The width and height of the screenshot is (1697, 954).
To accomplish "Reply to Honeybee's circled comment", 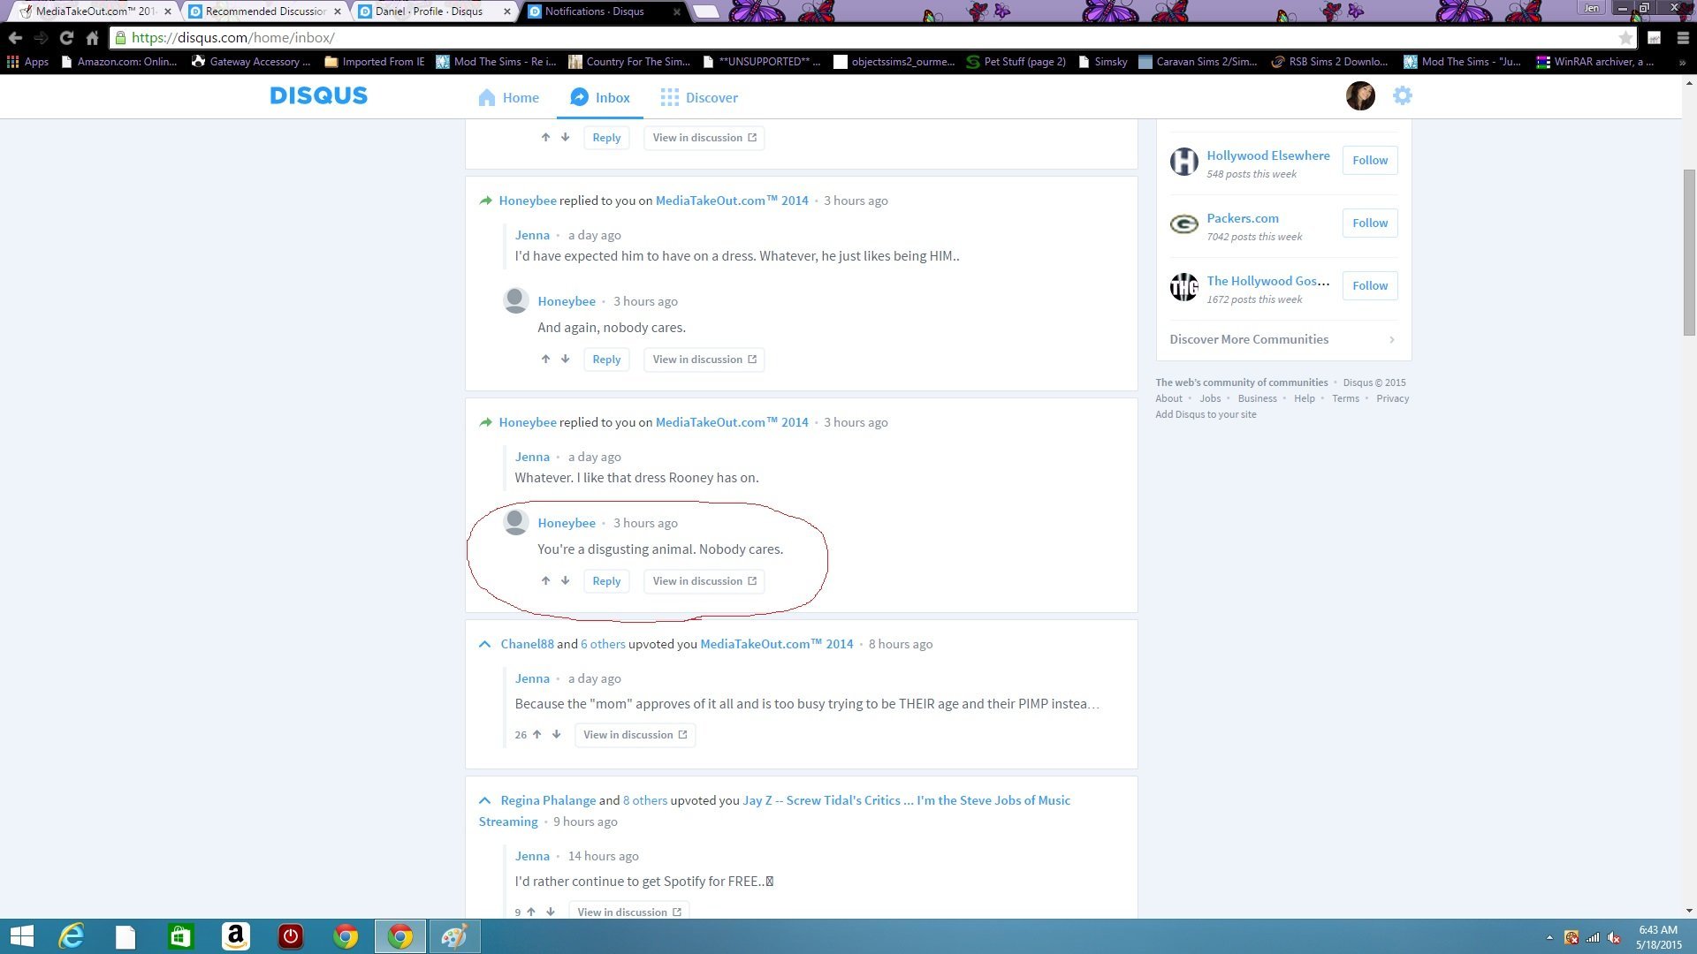I will [x=606, y=580].
